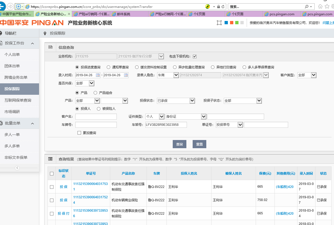Open start date calendar picker
This screenshot has width=334, height=225.
point(98,75)
